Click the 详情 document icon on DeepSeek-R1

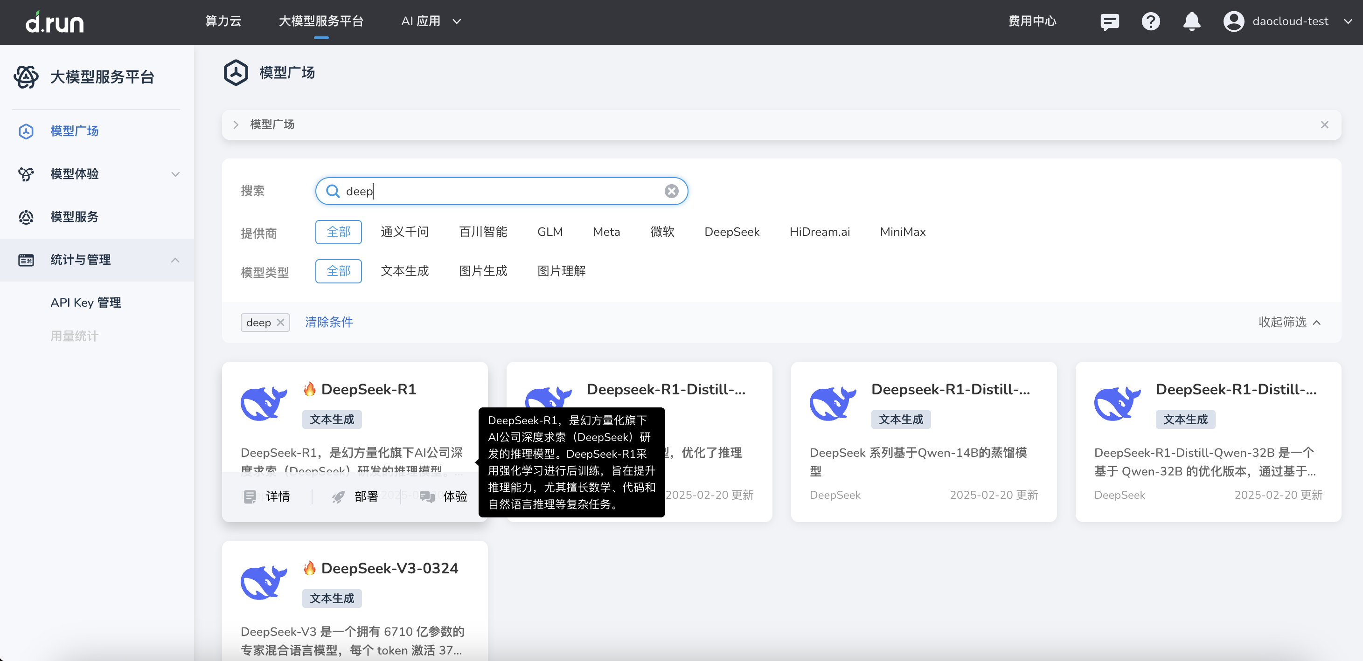click(250, 496)
